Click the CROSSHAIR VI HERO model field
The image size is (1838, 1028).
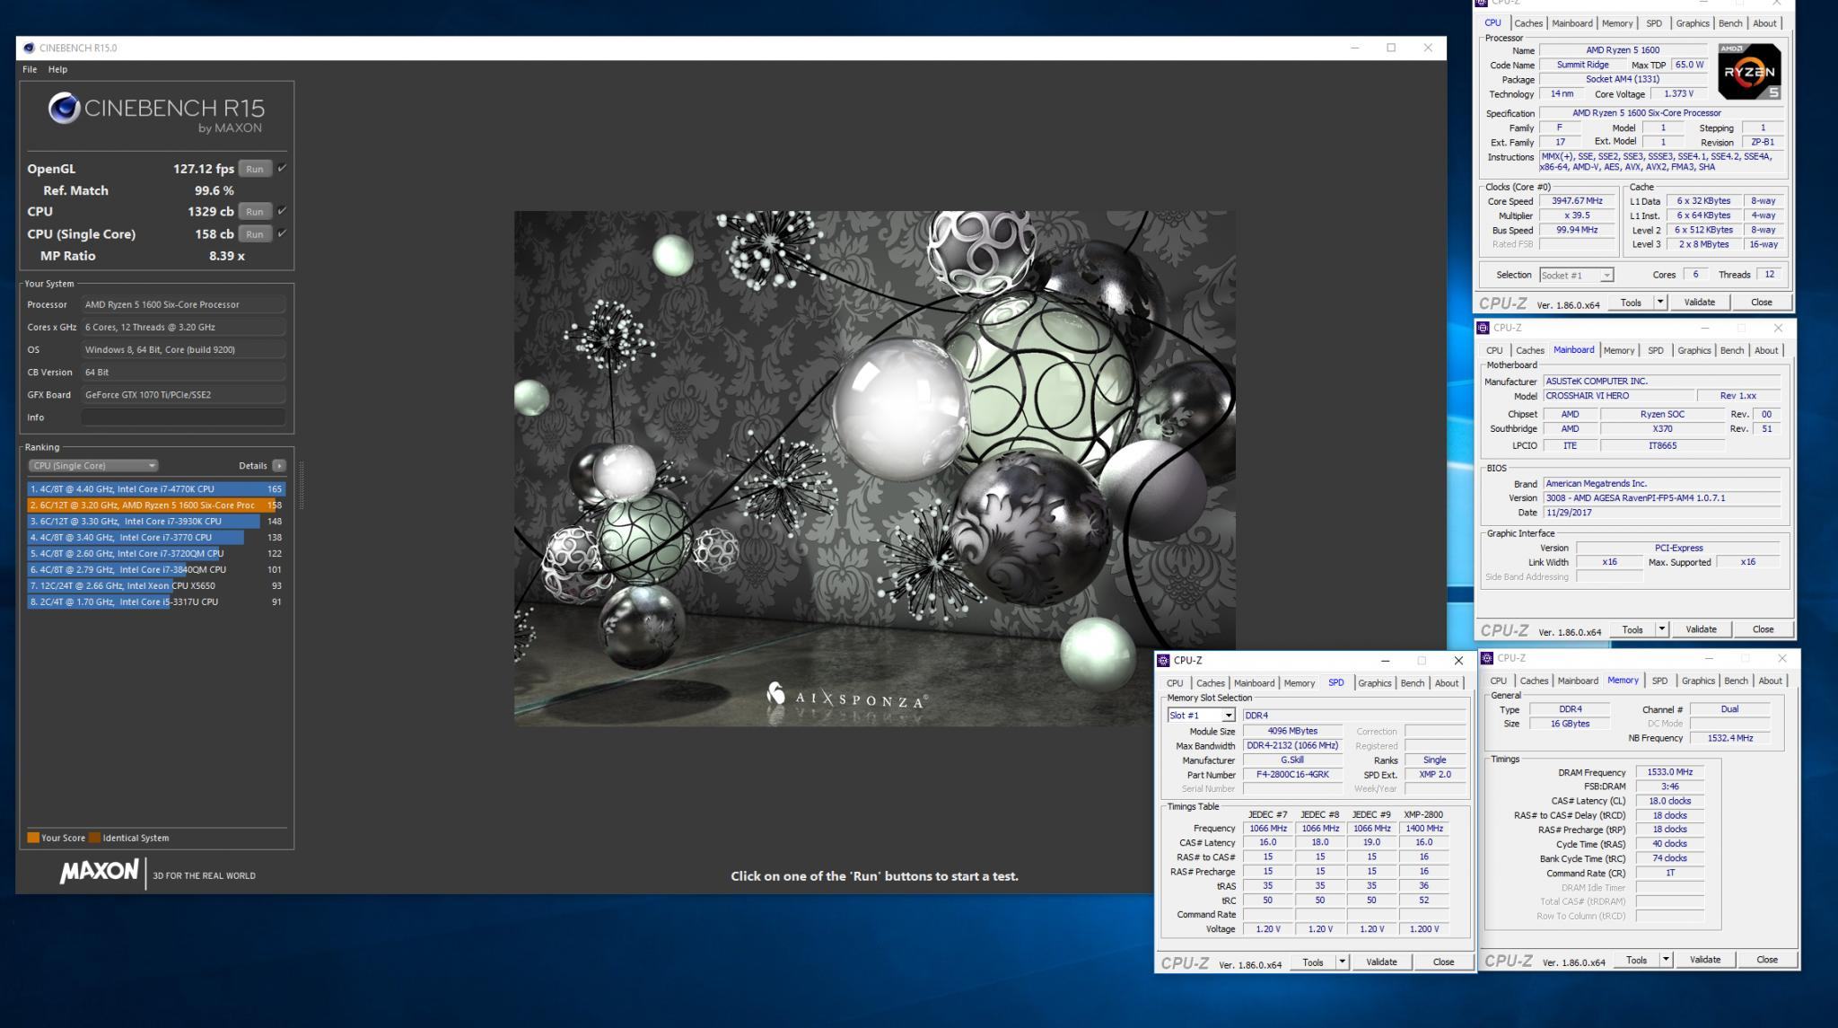[1618, 396]
